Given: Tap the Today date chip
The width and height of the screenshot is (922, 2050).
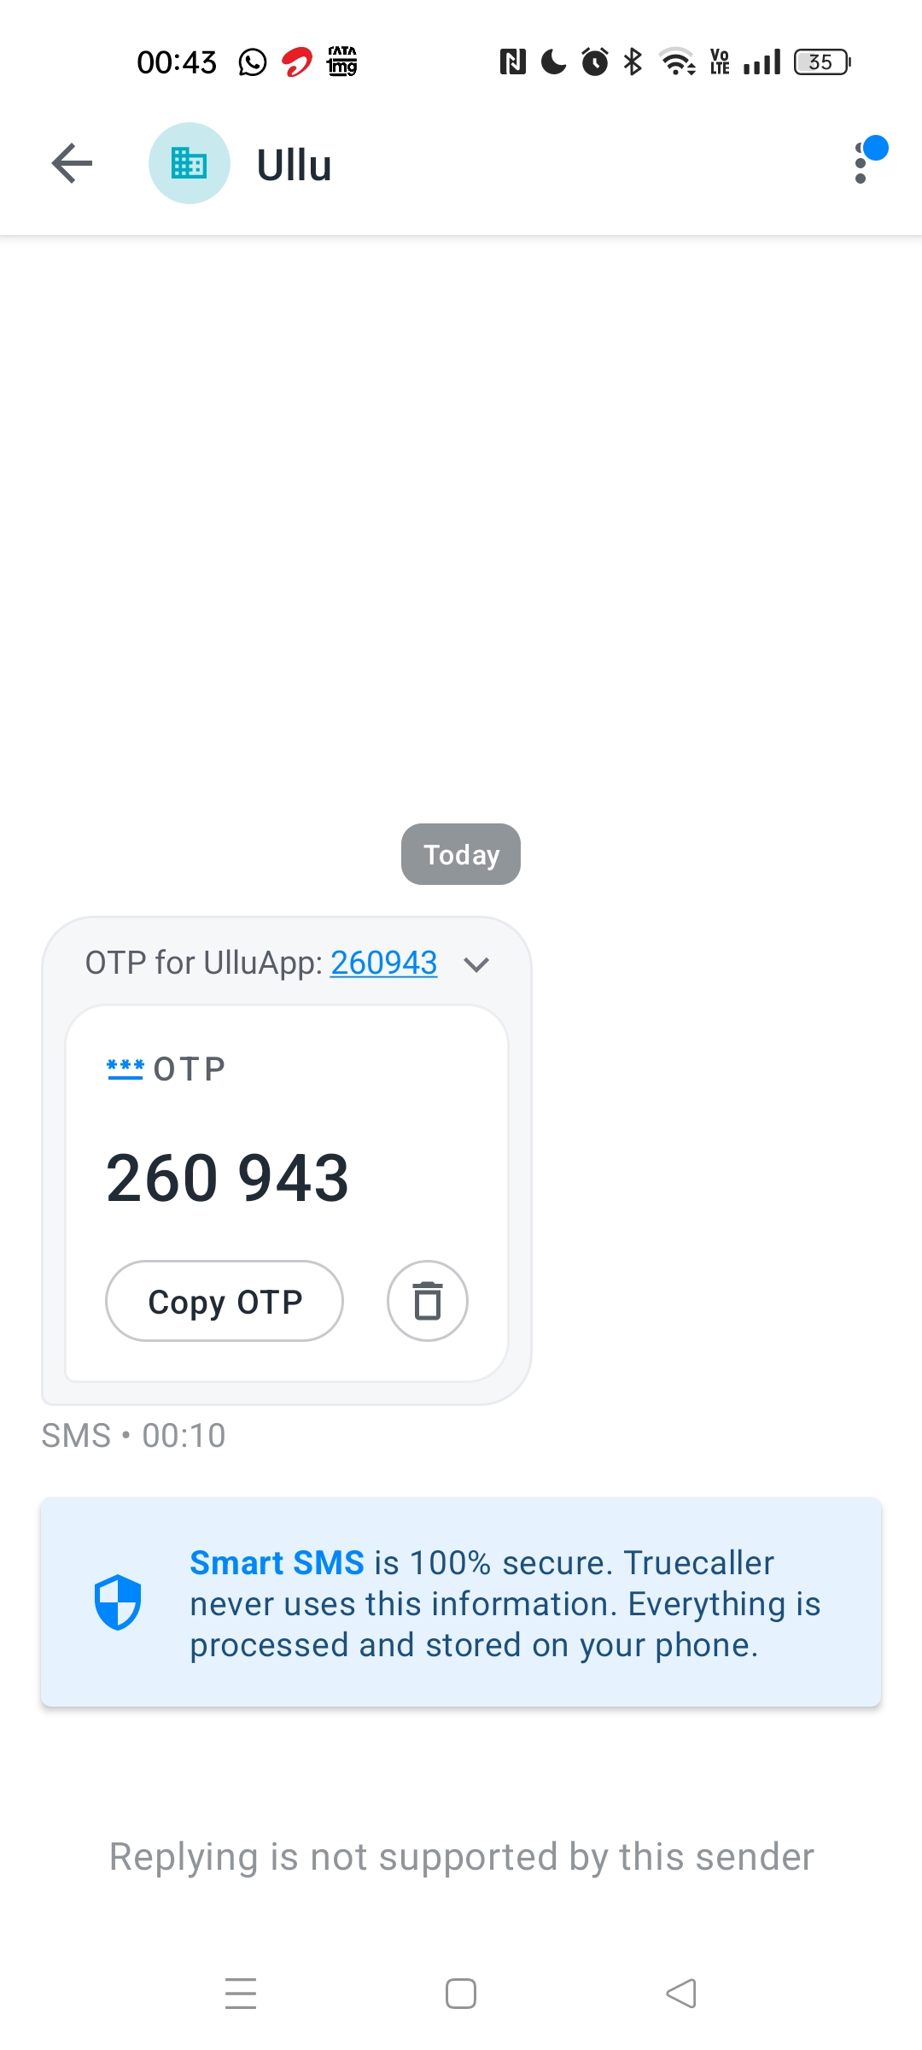Looking at the screenshot, I should (461, 854).
